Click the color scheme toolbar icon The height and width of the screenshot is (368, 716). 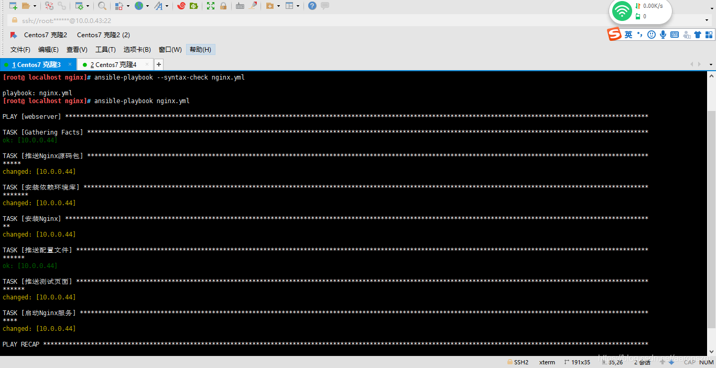119,6
